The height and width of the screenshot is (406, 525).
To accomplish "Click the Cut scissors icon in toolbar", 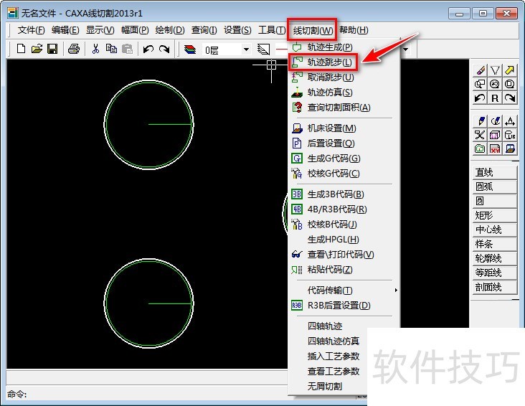I will 96,49.
